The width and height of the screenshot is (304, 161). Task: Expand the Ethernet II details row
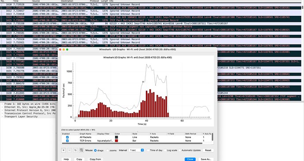[x=2, y=107]
